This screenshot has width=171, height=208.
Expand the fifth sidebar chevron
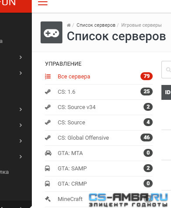pos(21,141)
